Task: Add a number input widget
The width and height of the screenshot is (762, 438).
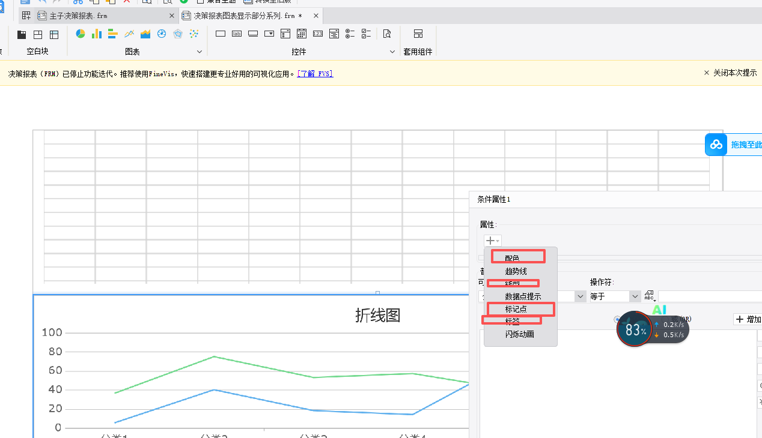Action: pyautogui.click(x=318, y=34)
